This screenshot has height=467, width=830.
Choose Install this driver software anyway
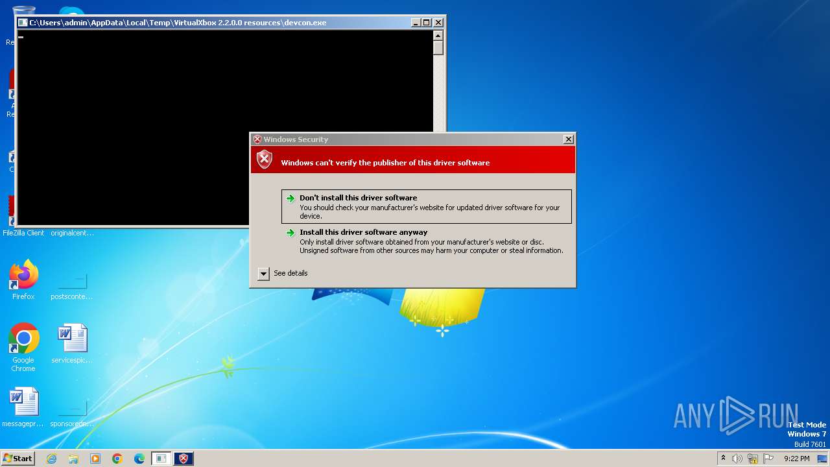coord(427,241)
